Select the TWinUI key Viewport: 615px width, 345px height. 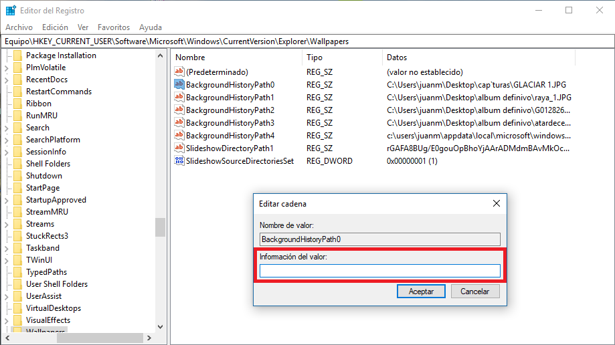pos(39,260)
